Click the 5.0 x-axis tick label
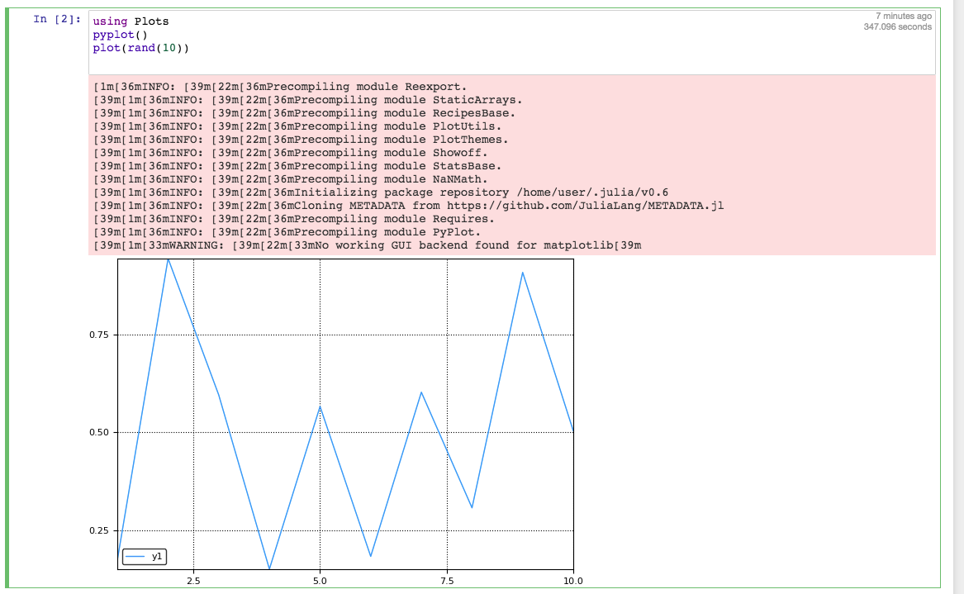Image resolution: width=964 pixels, height=594 pixels. click(321, 581)
